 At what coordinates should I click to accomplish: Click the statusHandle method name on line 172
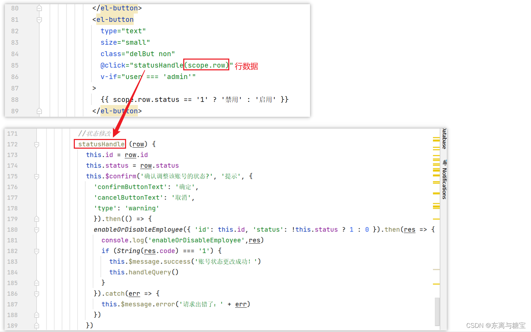coord(101,144)
